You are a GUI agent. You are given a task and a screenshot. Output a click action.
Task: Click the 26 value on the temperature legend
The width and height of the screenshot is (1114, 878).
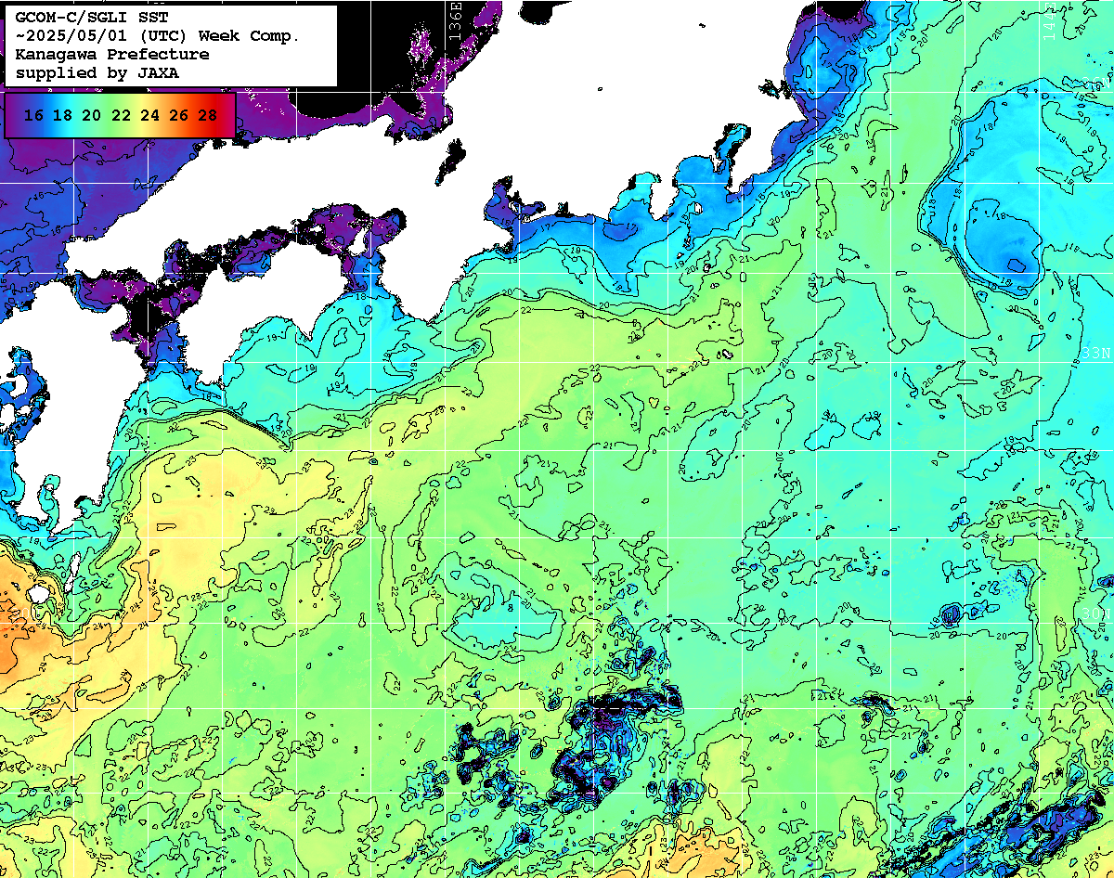(x=178, y=116)
